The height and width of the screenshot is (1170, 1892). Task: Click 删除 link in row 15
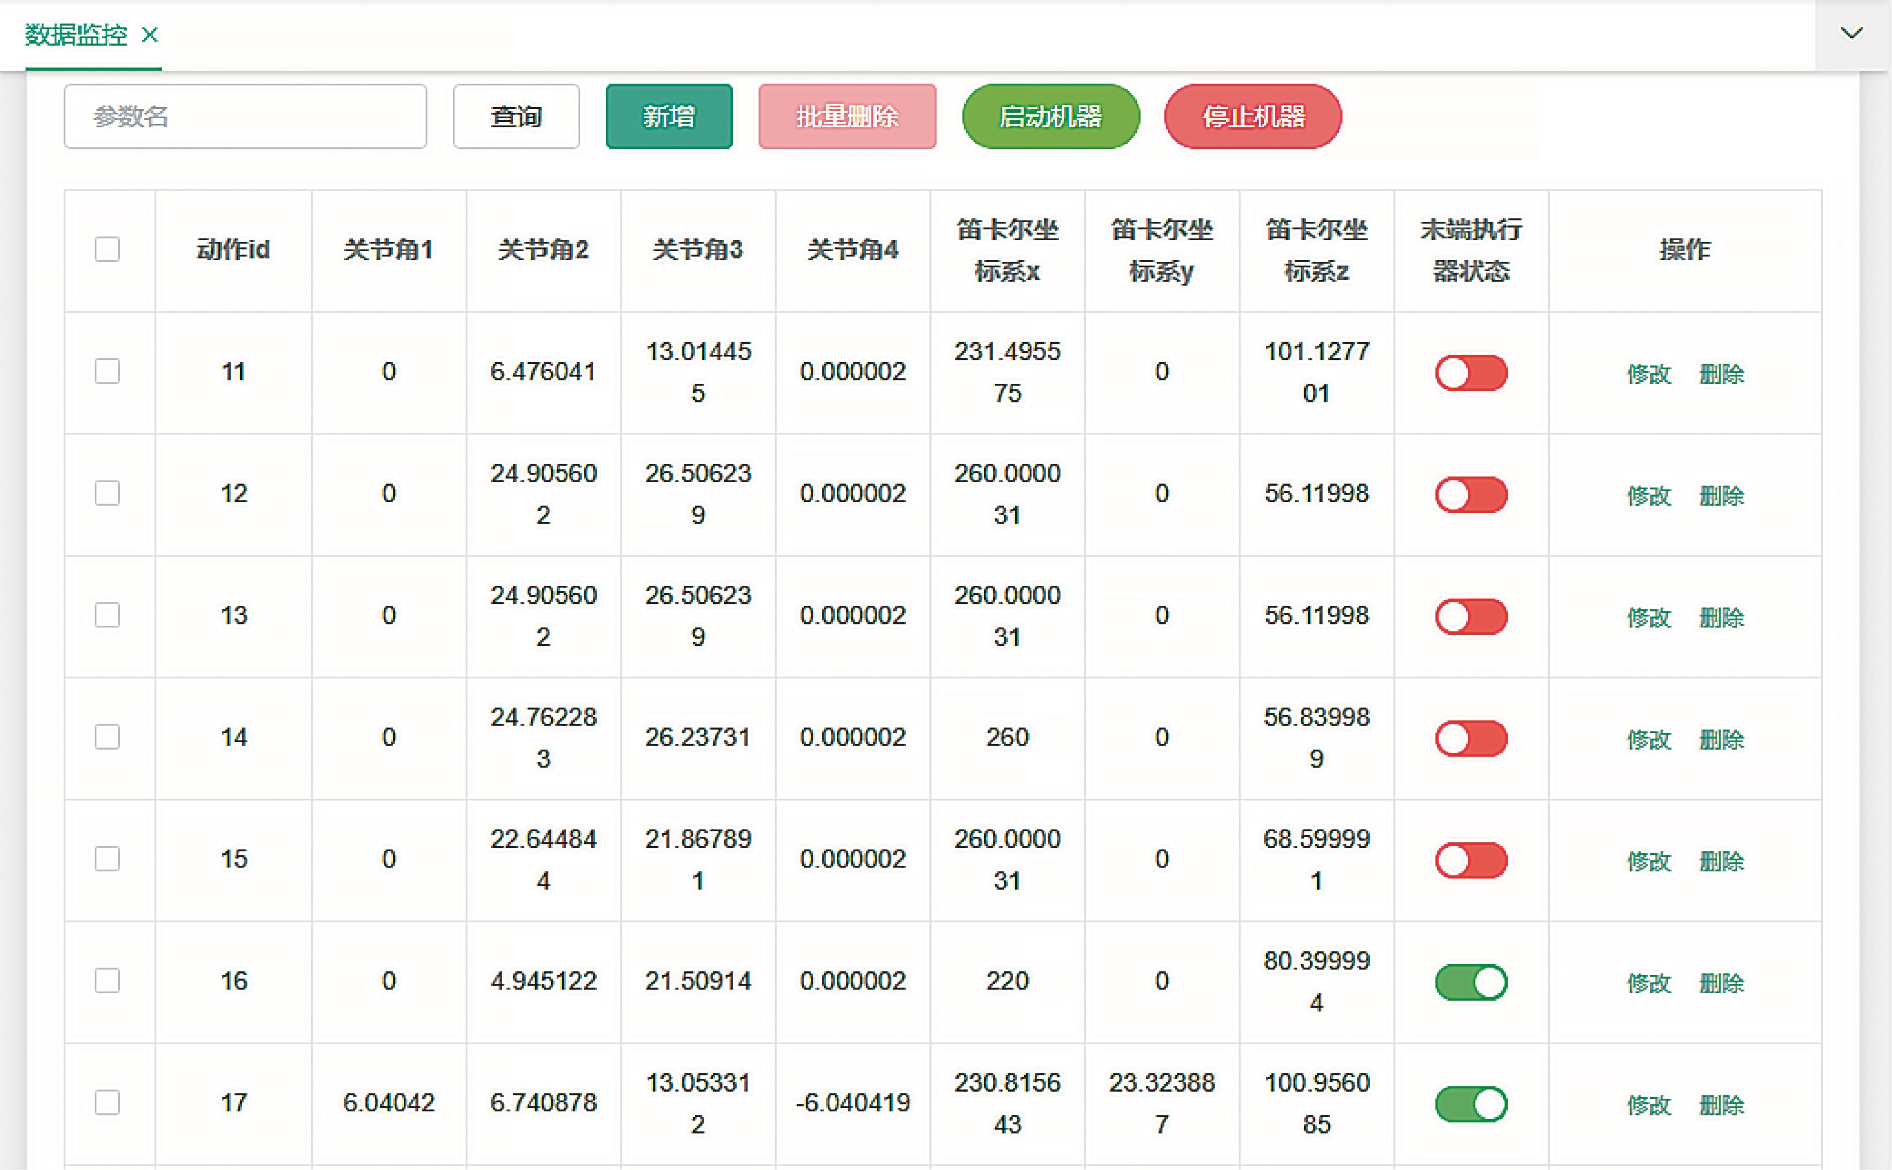click(x=1722, y=861)
